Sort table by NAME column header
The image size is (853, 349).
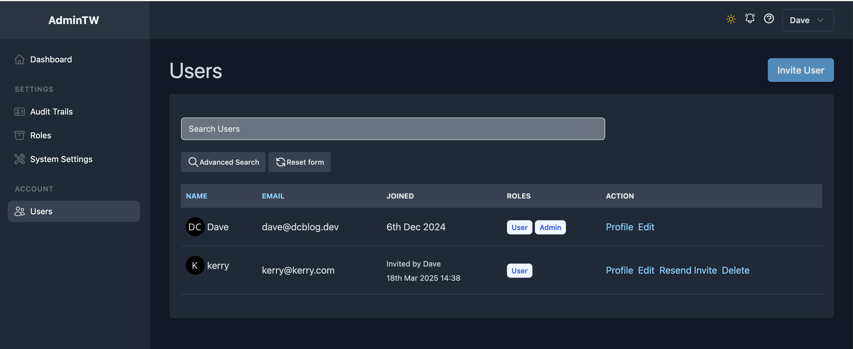196,196
